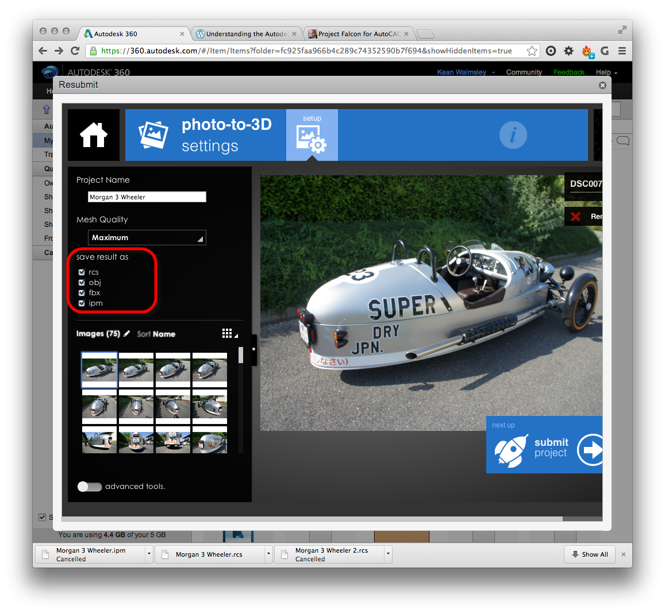
Task: Open the thumbnail grid view icon
Action: pos(228,334)
